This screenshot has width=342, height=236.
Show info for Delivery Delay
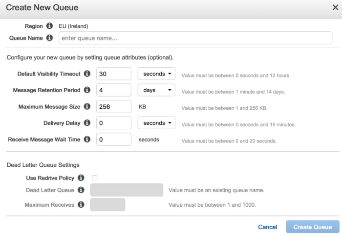[x=87, y=123]
